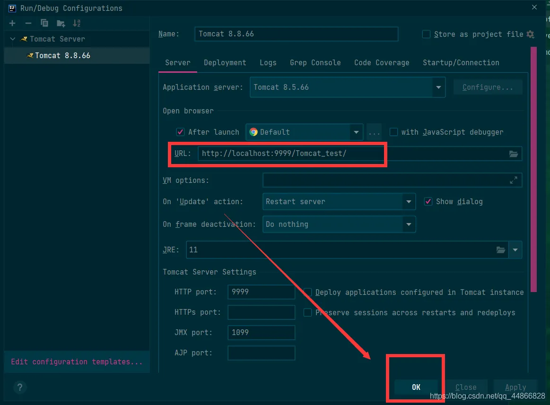
Task: Switch to Startup/Connection tab
Action: (x=461, y=63)
